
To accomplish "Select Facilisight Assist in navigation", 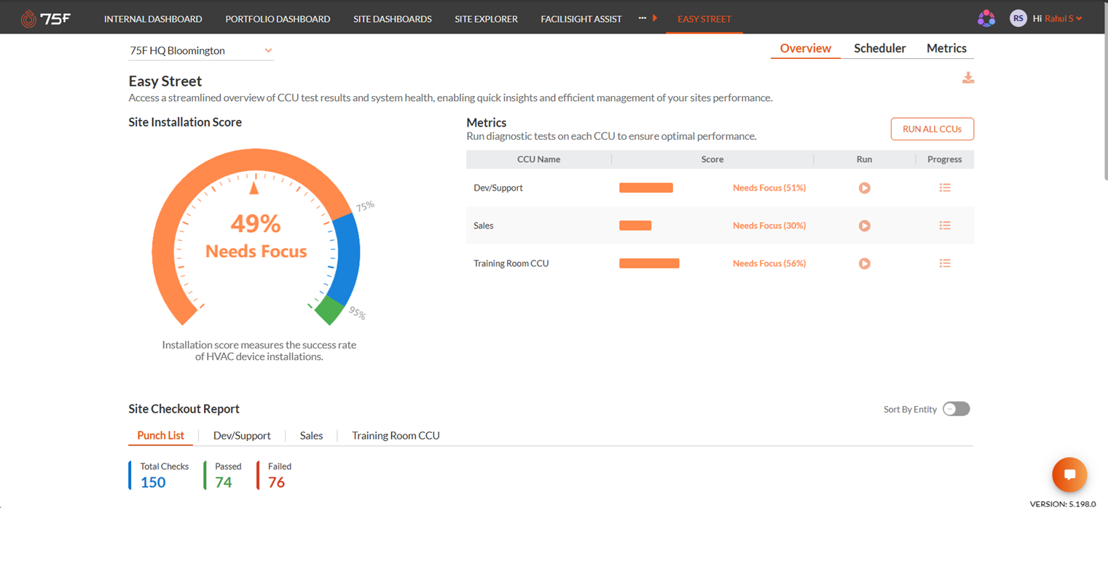I will 581,19.
